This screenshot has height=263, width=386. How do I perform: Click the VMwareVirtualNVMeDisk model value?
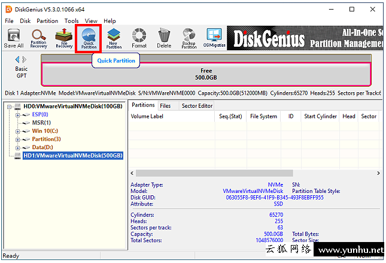tap(253, 191)
